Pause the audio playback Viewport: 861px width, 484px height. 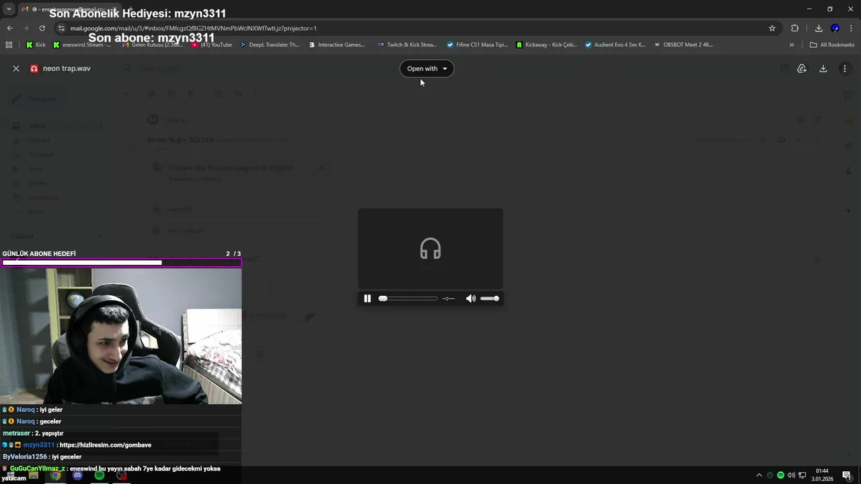[x=367, y=298]
